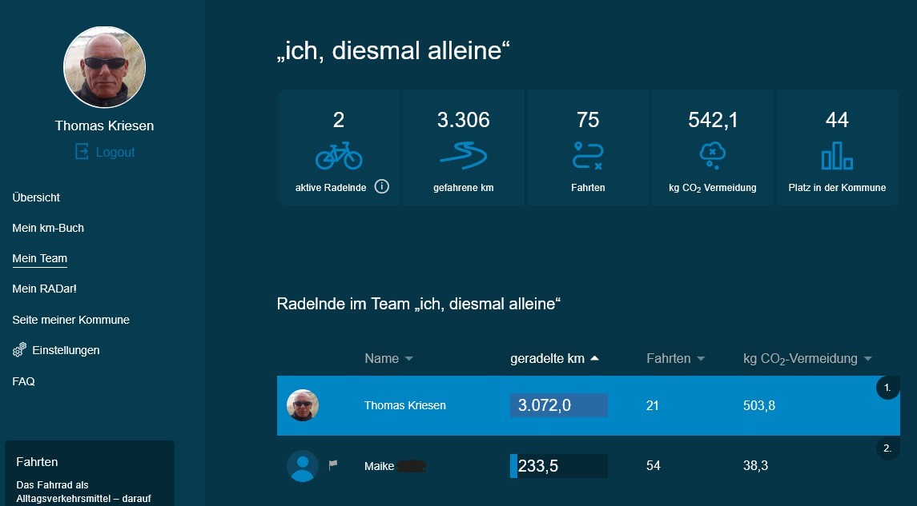Click the info icon beside aktive Radelnde
Screen dimensions: 917x506
(382, 187)
